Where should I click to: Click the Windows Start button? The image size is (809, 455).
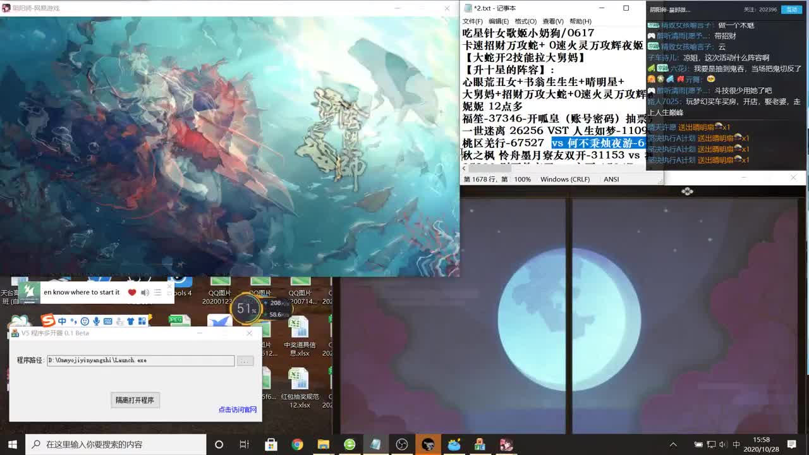12,444
